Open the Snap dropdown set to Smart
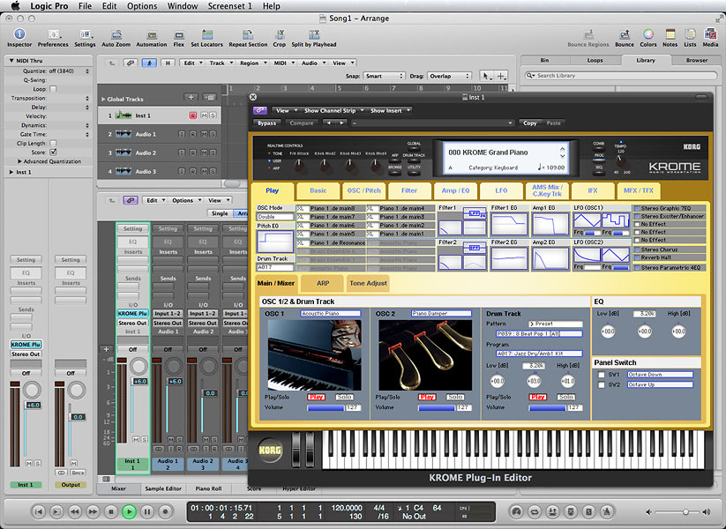Screen dimensions: 726x529 (x=384, y=76)
